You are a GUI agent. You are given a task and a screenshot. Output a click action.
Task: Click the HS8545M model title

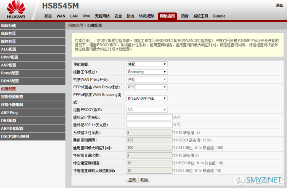(x=60, y=6)
